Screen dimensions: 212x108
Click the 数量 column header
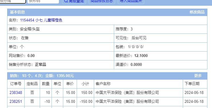(46, 84)
